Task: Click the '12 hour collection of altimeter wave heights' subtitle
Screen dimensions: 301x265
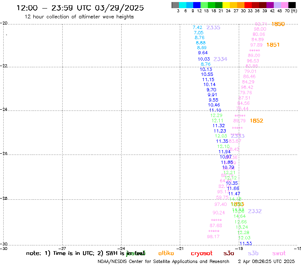Action: tap(79, 17)
